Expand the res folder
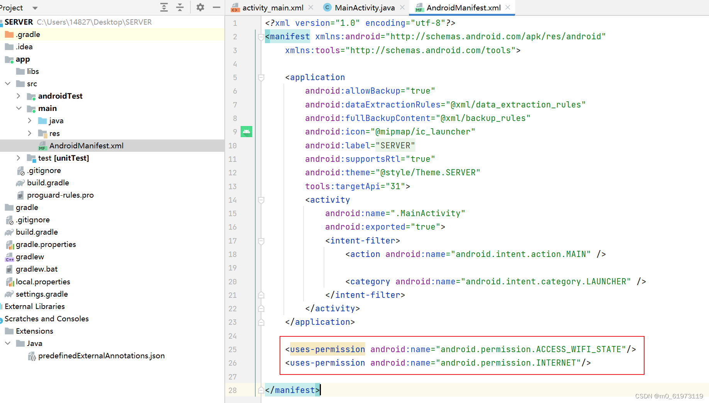 (x=30, y=133)
